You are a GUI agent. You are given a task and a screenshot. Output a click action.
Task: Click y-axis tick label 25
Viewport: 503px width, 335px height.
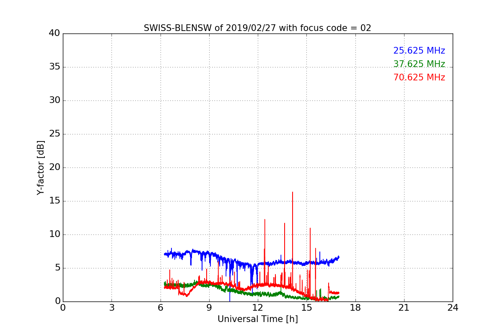point(54,134)
